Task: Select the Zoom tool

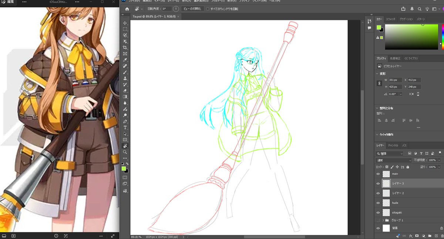Action: tap(125, 152)
